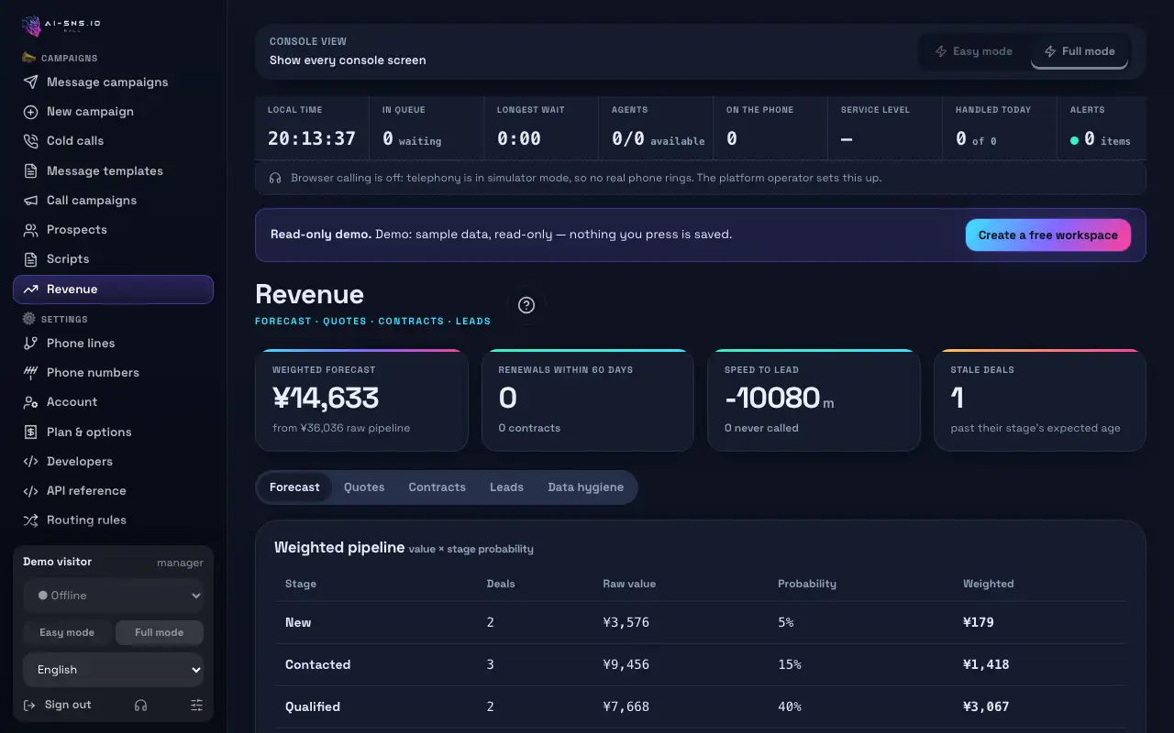Click the document icon beside Scripts
The width and height of the screenshot is (1174, 733).
coord(31,259)
